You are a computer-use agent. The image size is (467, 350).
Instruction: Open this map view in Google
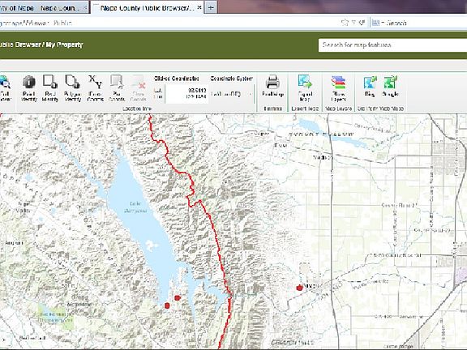pyautogui.click(x=391, y=86)
